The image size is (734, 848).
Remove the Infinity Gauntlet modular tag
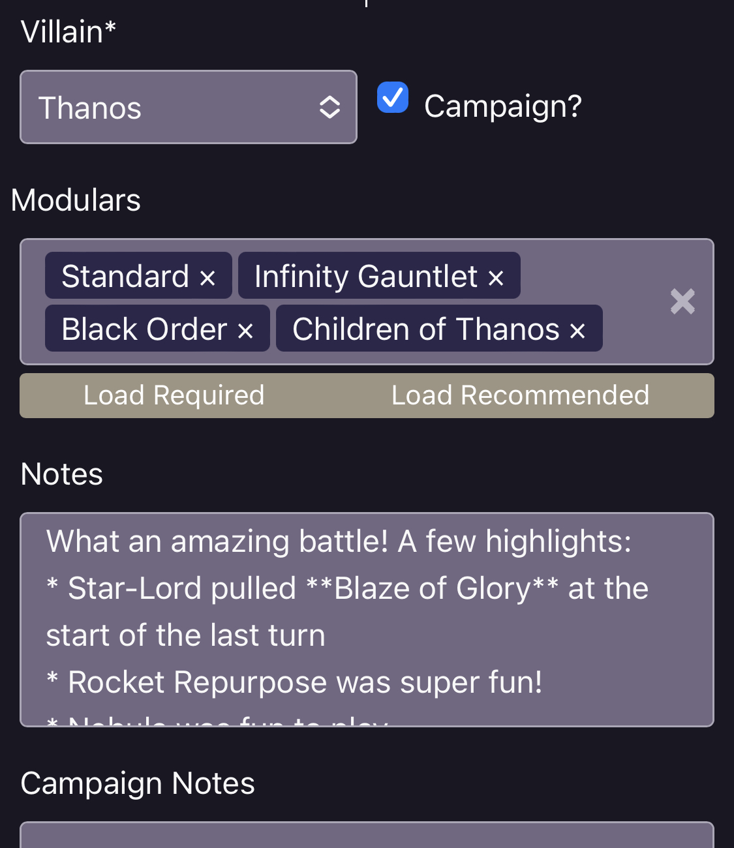pos(497,277)
